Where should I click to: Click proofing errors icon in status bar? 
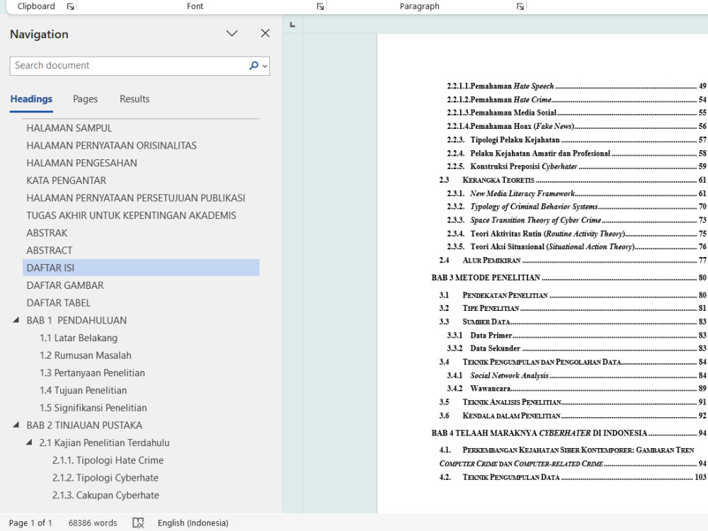point(138,523)
